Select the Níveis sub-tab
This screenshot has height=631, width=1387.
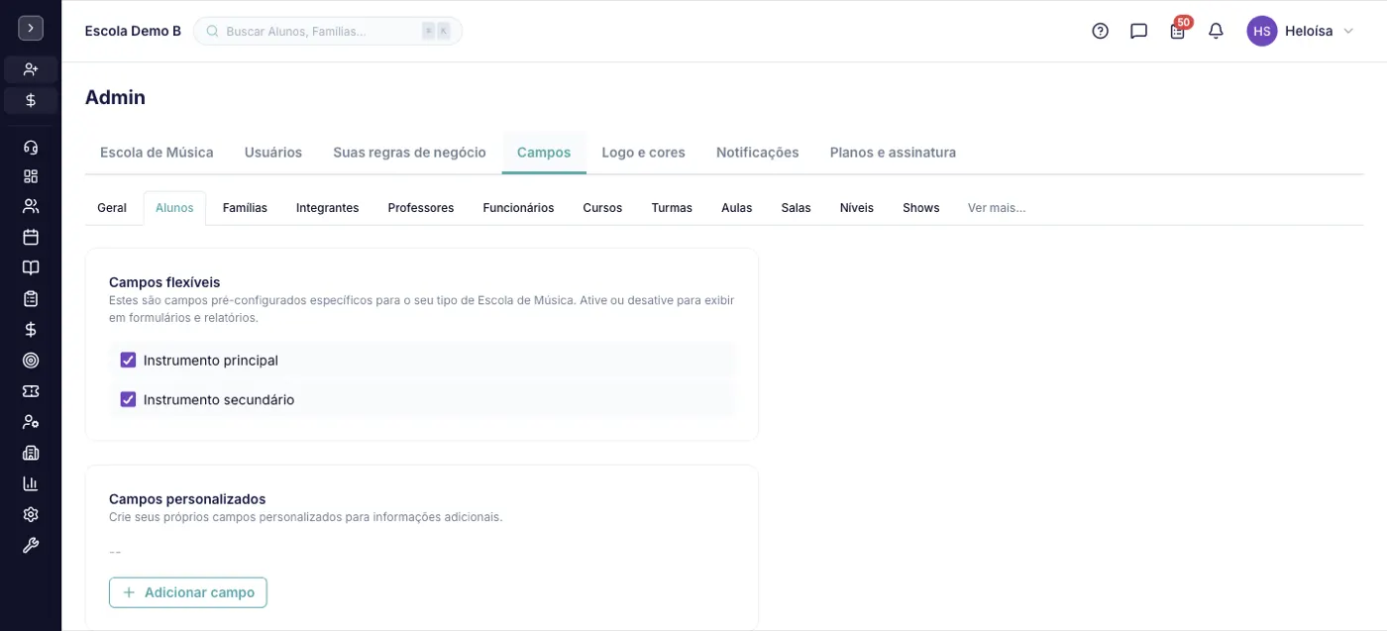tap(857, 208)
